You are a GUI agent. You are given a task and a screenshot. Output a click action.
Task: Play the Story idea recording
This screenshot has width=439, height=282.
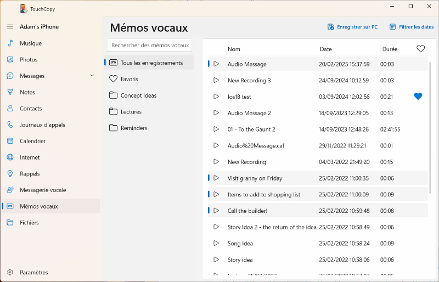(216, 260)
